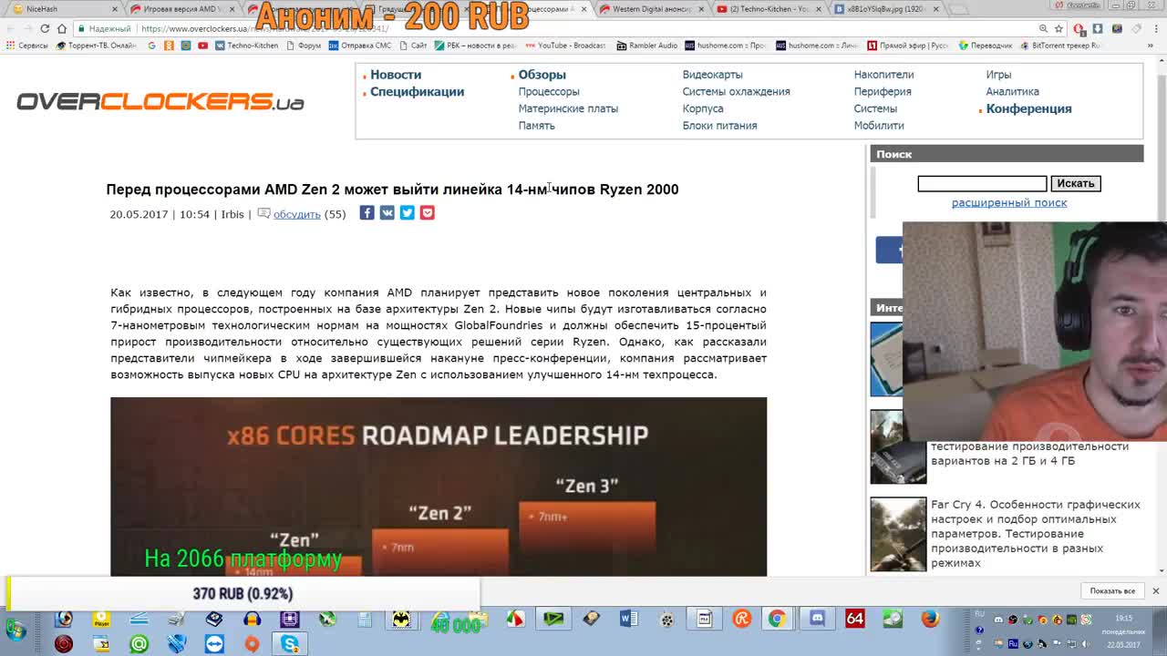The height and width of the screenshot is (656, 1167).
Task: Open the Отправка СМС bookmark
Action: click(359, 46)
